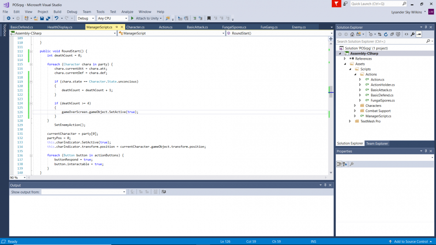Toggle word wrap in the Output panel

click(163, 192)
